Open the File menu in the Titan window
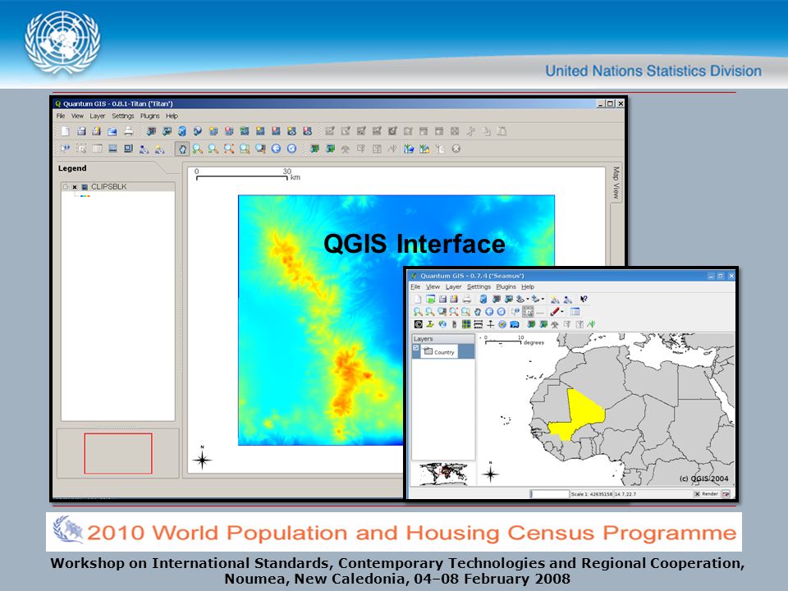 [x=61, y=116]
